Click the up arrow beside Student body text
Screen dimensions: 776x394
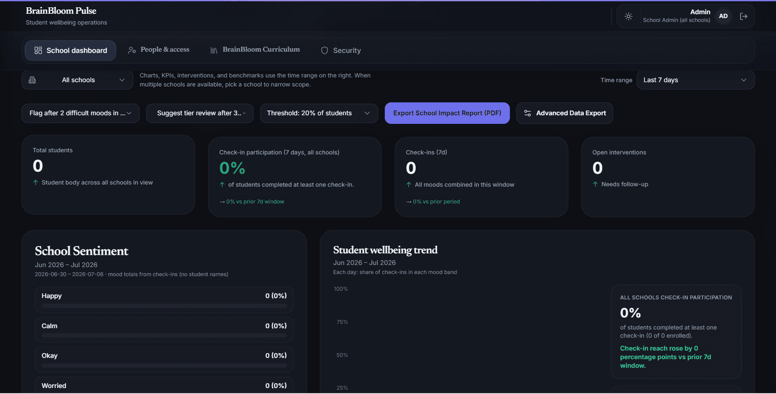[x=36, y=182]
